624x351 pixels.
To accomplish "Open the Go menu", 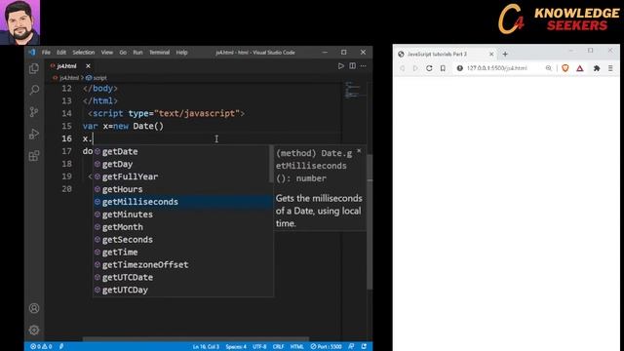I will tap(123, 52).
